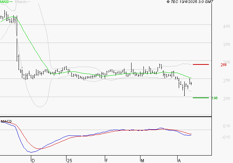The image size is (233, 163).
Task: Click the 200 price axis label
Action: (226, 99)
